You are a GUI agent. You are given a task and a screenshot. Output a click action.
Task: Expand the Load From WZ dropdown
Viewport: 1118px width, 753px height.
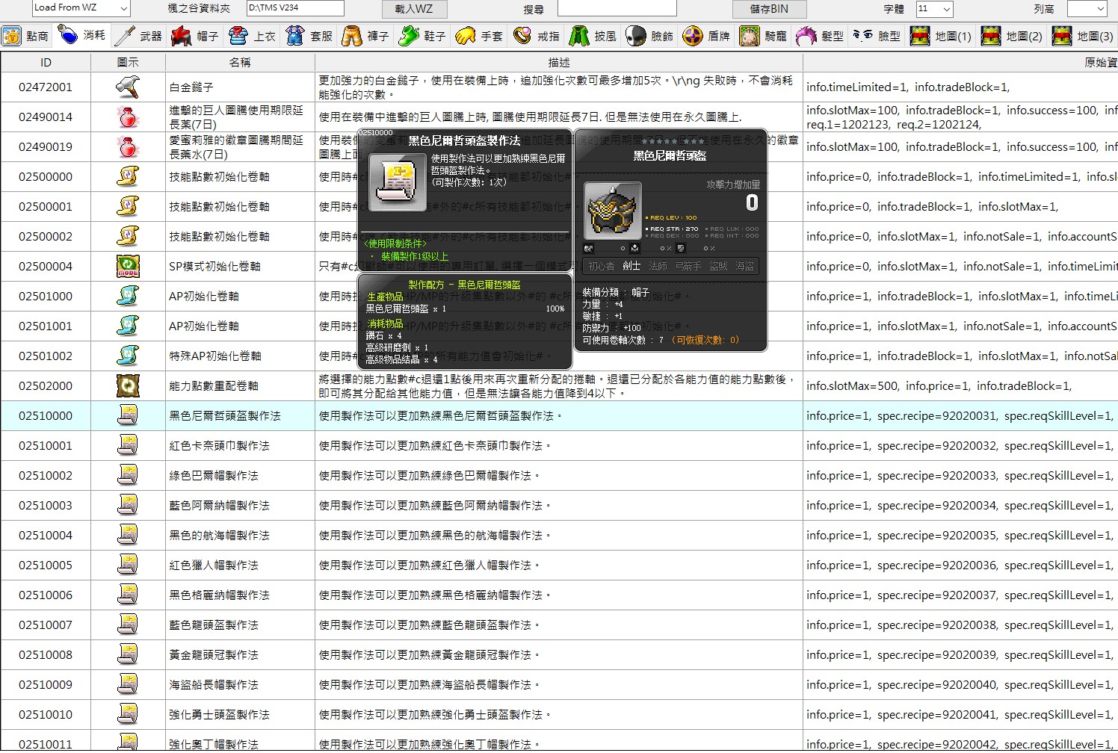pyautogui.click(x=81, y=8)
